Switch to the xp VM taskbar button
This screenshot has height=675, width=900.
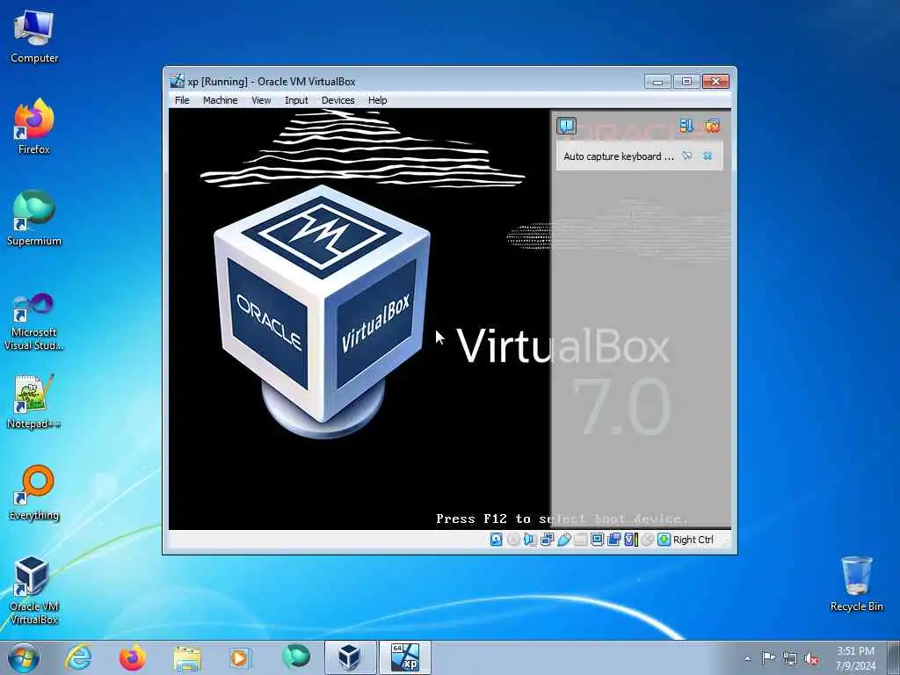point(404,657)
